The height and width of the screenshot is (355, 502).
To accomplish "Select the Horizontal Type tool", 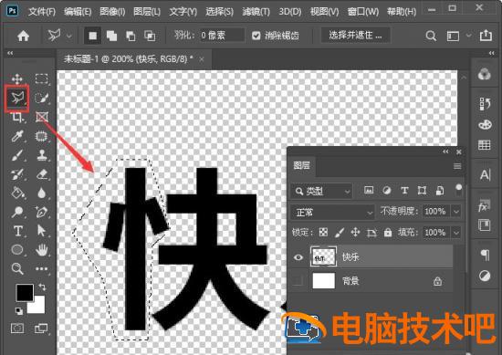I will pyautogui.click(x=17, y=231).
